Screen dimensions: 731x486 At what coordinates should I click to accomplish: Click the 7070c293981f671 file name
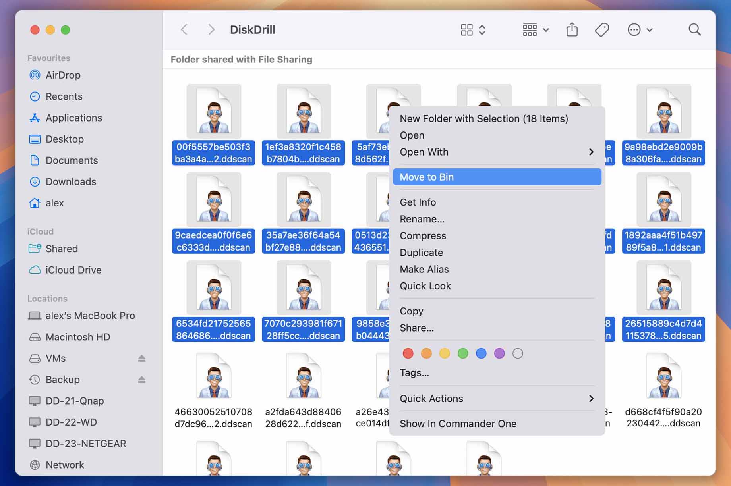coord(303,330)
